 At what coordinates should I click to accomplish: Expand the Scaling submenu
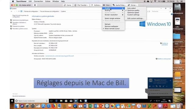pyautogui.click(x=113, y=10)
